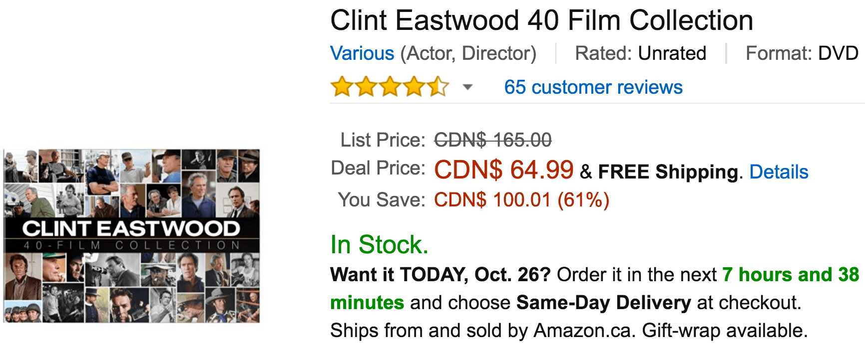This screenshot has width=865, height=348.
Task: Click the Format: DVD label
Action: pos(802,53)
